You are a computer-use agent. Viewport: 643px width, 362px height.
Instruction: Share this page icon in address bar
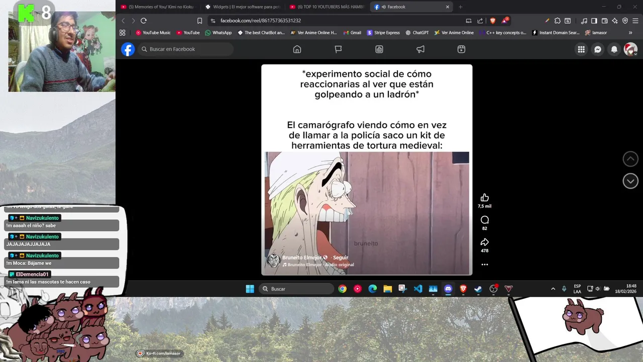click(480, 21)
